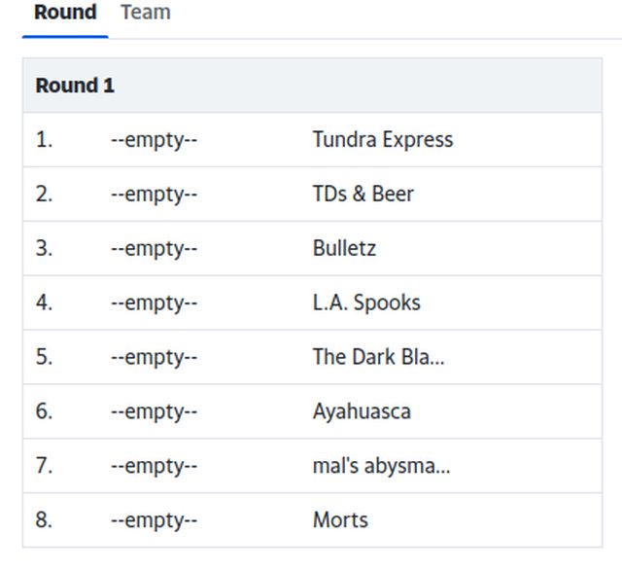Click the Tundra Express team name
Viewport: 622px width, 570px height.
coord(383,139)
